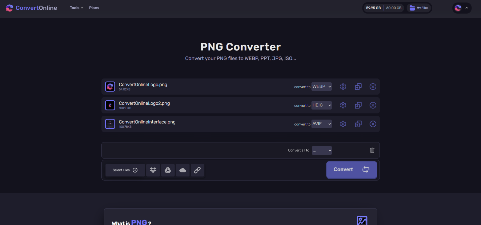Open HEIC format dropdown for ConvertOnlineLogo2.png
This screenshot has width=481, height=225.
tap(321, 105)
